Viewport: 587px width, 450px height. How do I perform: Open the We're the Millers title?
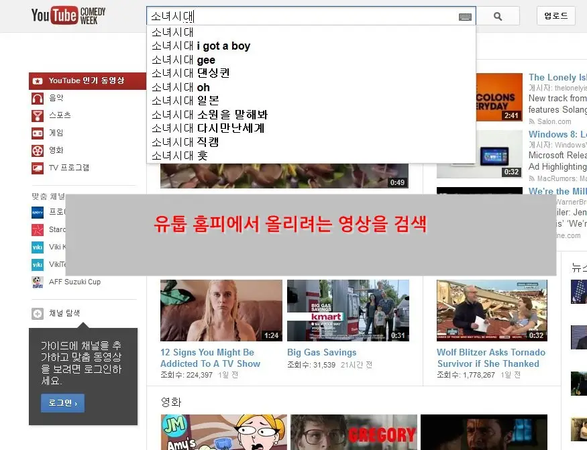[557, 191]
